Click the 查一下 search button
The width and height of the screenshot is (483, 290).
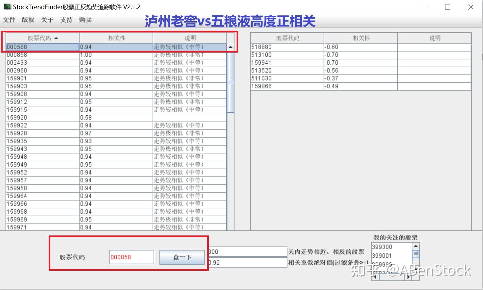pyautogui.click(x=182, y=257)
